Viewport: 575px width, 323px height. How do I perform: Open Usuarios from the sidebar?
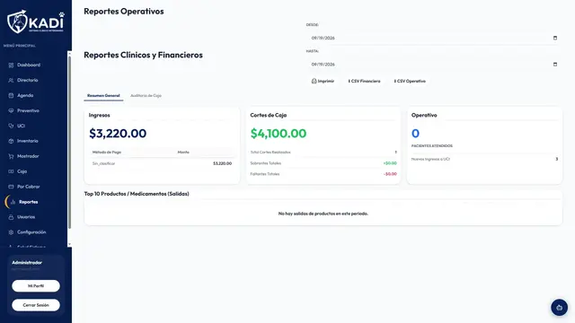coord(26,217)
